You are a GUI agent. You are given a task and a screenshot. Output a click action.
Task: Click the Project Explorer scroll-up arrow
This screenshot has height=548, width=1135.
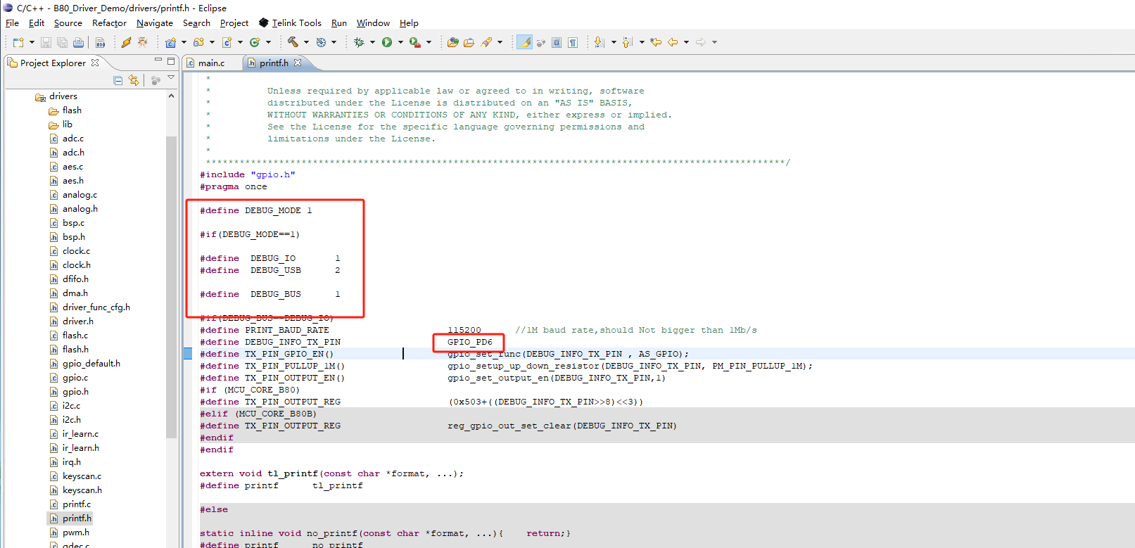(171, 96)
